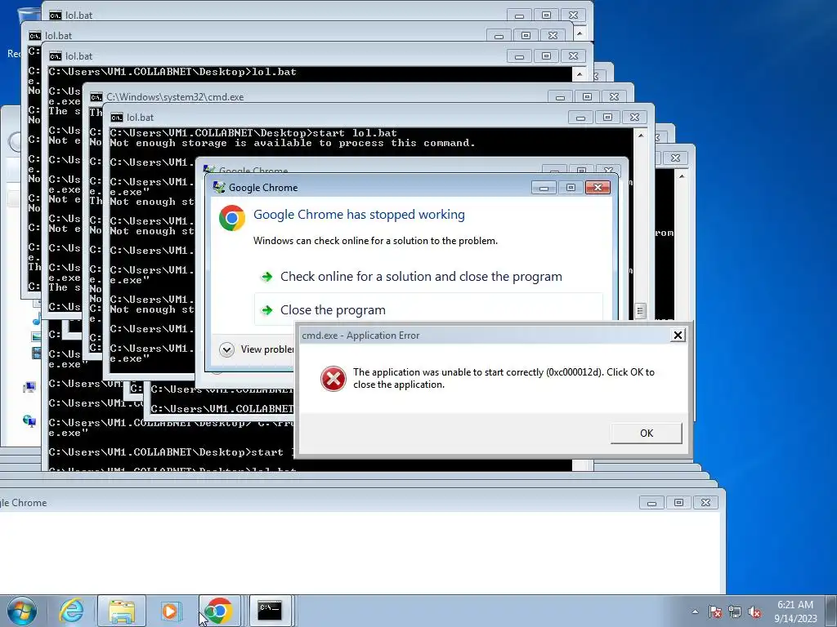Click 'Not enough storage is available' console line
Image resolution: width=837 pixels, height=627 pixels.
pyautogui.click(x=293, y=143)
